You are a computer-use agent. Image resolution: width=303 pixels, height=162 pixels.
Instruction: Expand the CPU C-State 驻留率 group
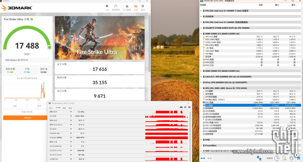(201, 11)
